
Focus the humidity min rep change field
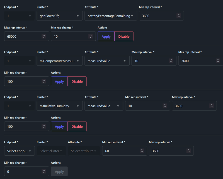click(x=23, y=127)
